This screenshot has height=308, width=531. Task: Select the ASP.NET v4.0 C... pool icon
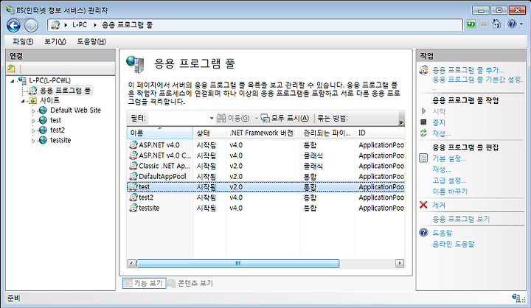tap(133, 155)
